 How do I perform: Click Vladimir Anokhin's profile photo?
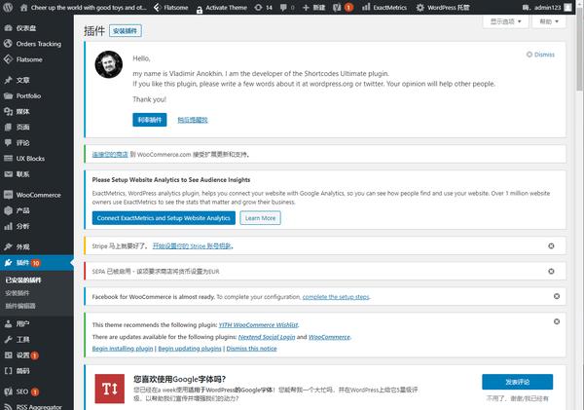pos(109,64)
